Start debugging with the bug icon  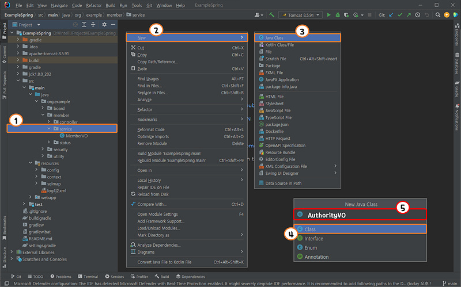(338, 15)
